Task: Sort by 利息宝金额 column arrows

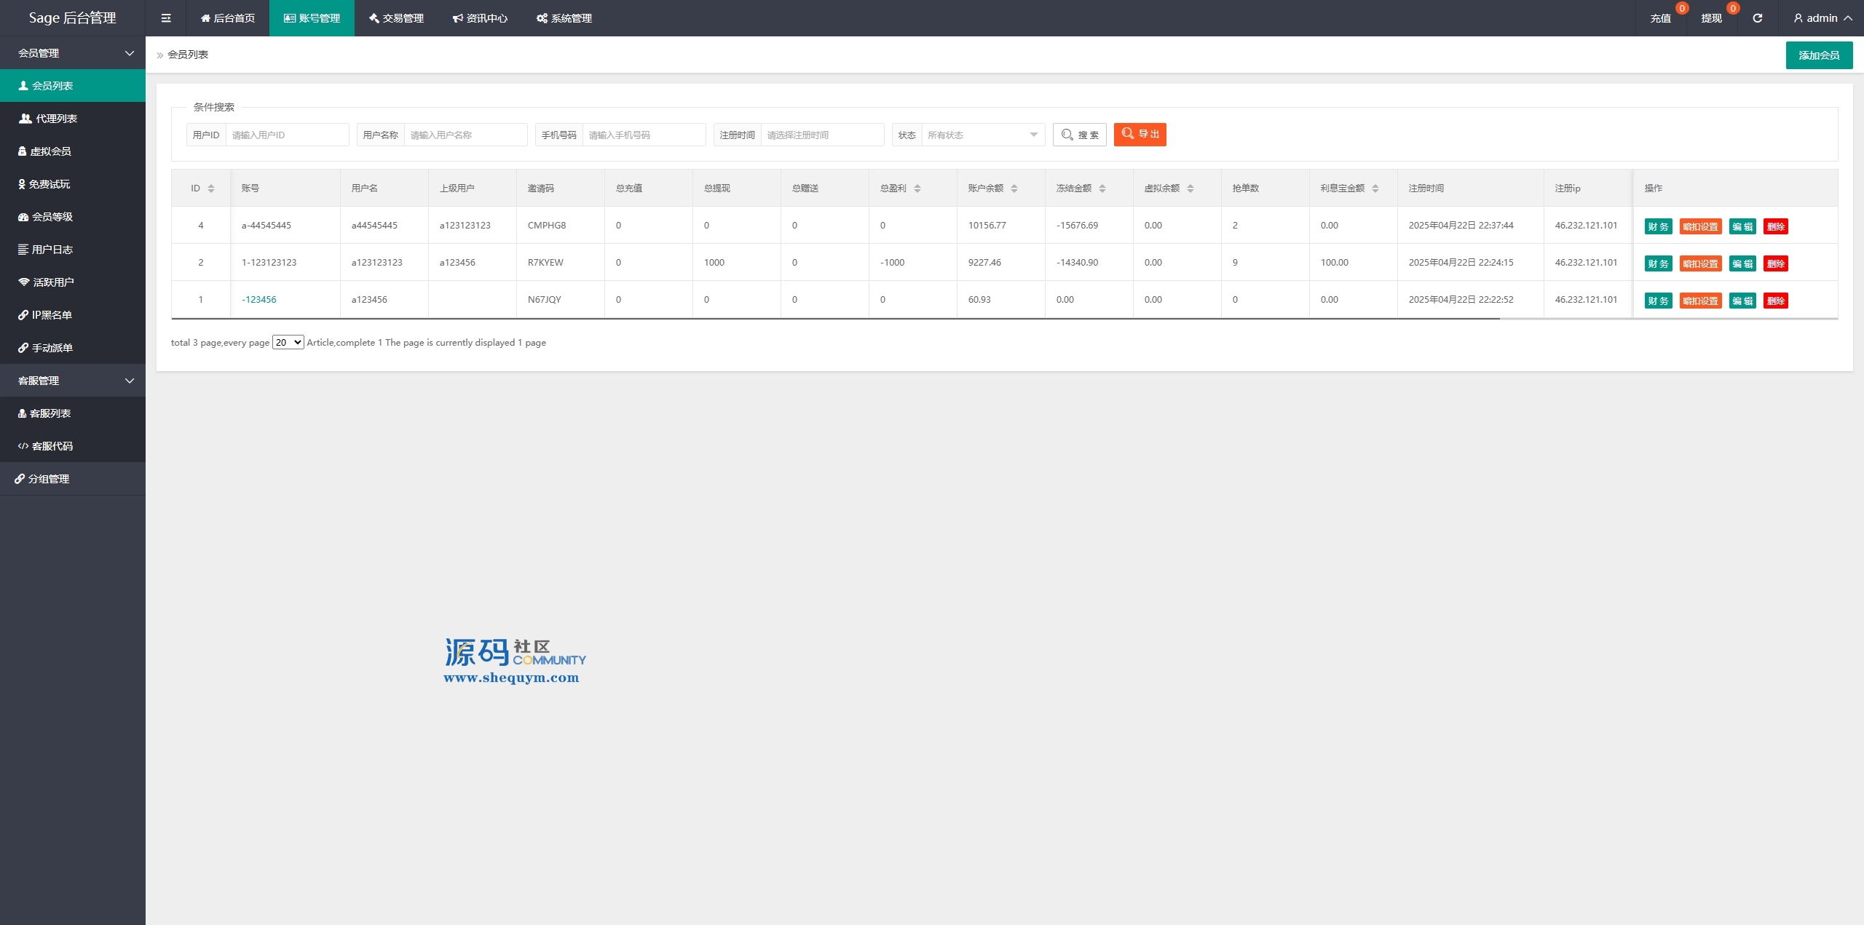Action: click(x=1375, y=188)
